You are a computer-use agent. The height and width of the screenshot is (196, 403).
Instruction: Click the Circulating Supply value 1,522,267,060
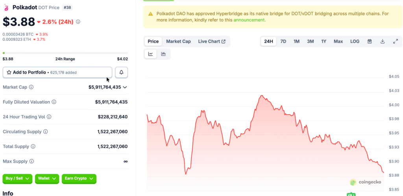point(112,132)
